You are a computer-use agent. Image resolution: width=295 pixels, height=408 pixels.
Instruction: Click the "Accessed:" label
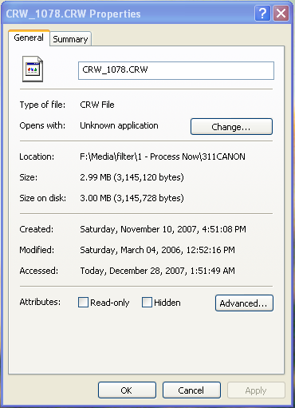coord(39,271)
